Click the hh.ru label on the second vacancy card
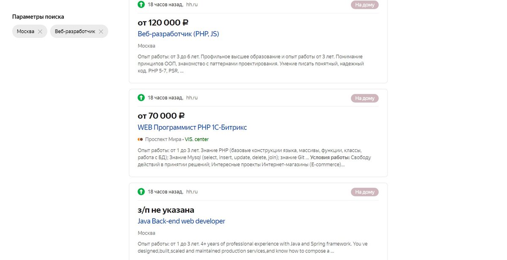This screenshot has height=260, width=507. pyautogui.click(x=191, y=97)
